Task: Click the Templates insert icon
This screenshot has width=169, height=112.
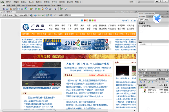Action: [61, 9]
